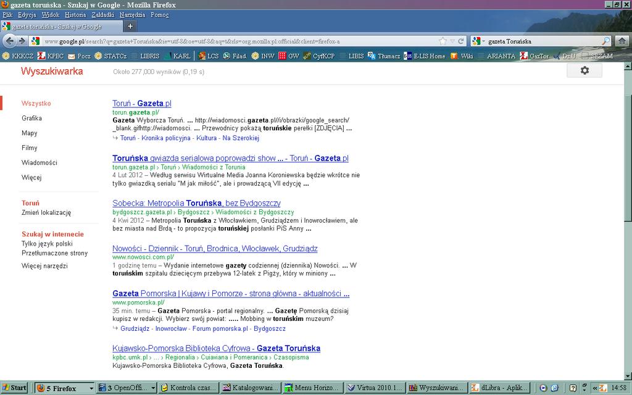Viewport: 632px width, 395px height.
Task: Open the Wiki bookmark
Action: coord(462,56)
